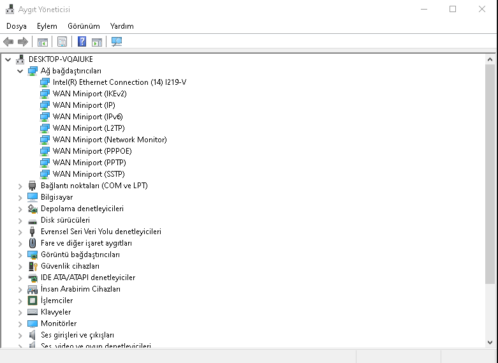Click the scrollbar down arrow
498x363 pixels.
click(x=490, y=343)
